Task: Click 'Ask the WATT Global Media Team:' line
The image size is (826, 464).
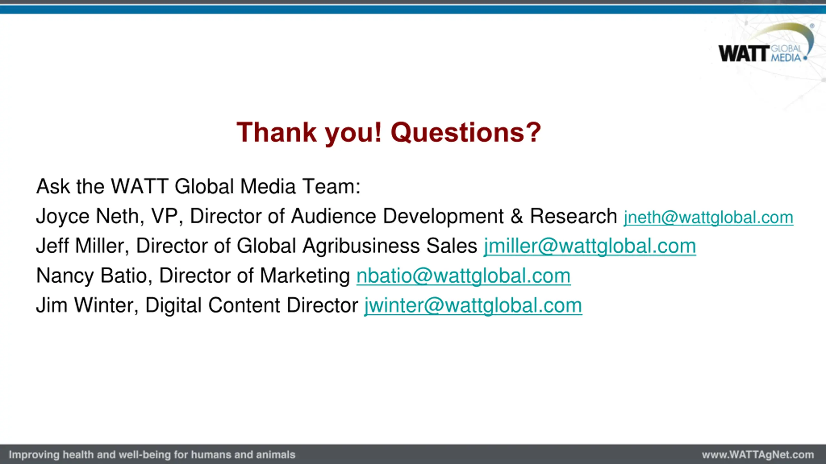Action: (x=198, y=187)
